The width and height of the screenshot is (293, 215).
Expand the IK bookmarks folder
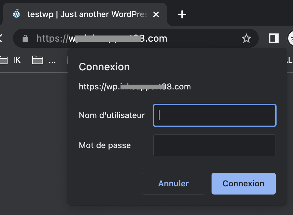pyautogui.click(x=10, y=60)
